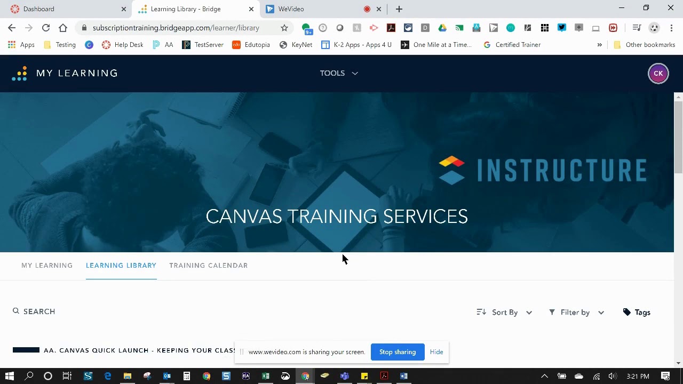Viewport: 683px width, 384px height.
Task: Close the Dashboard browser tab
Action: tap(124, 9)
